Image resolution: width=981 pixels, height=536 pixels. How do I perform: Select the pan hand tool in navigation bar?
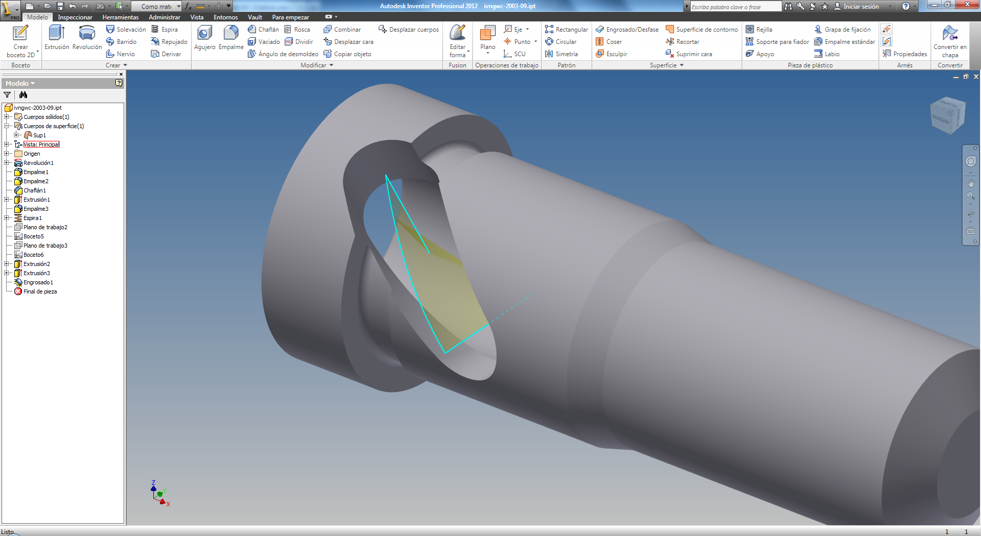[971, 183]
